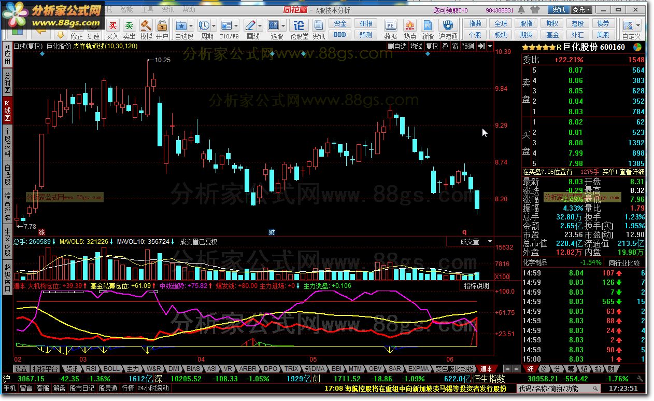
Task: Expand the 自定义 dropdown arrow
Action: point(638,25)
